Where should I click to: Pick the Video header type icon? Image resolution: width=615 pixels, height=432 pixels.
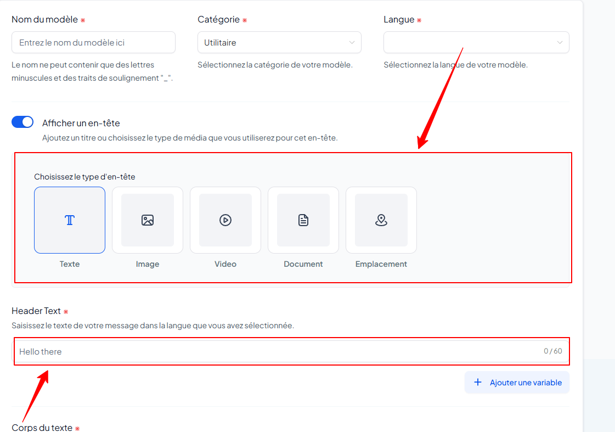(x=225, y=220)
